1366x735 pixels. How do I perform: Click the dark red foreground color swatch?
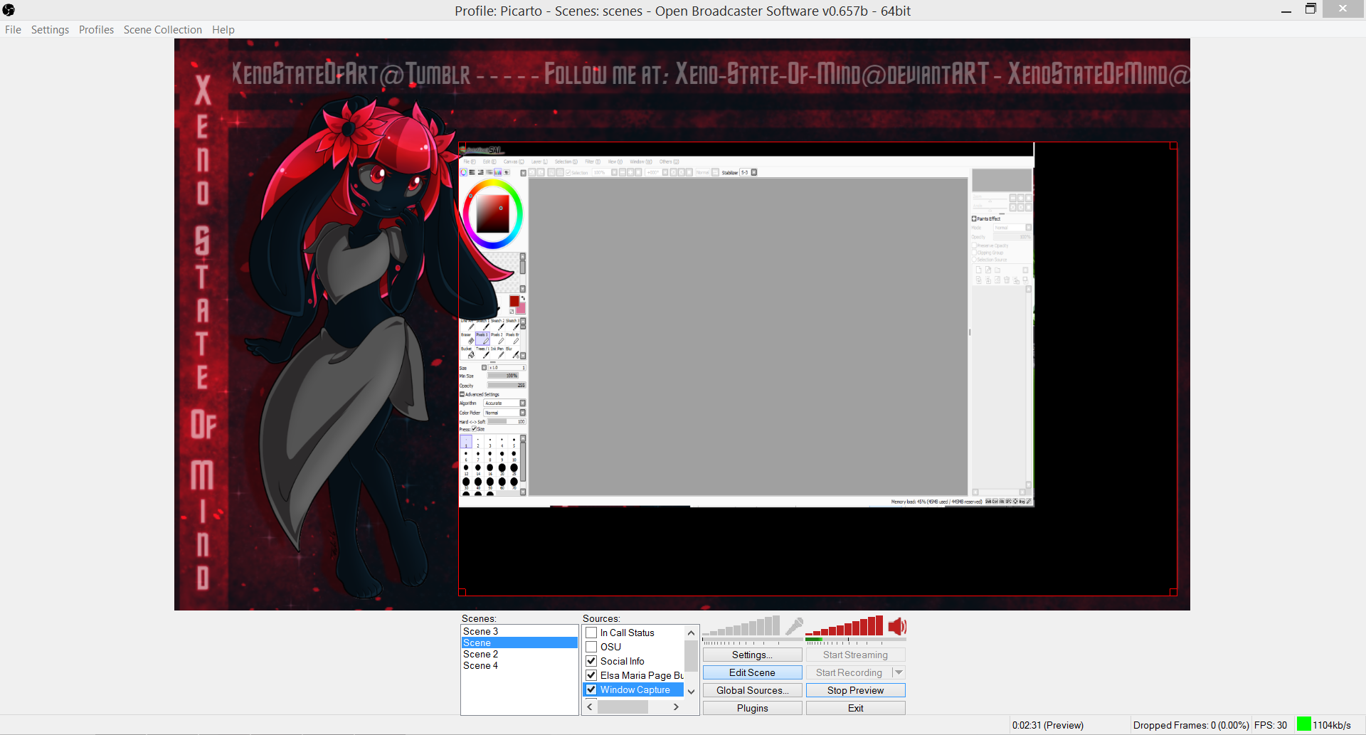coord(514,302)
